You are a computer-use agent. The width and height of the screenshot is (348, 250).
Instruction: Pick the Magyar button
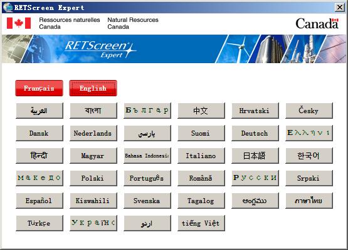pos(93,156)
